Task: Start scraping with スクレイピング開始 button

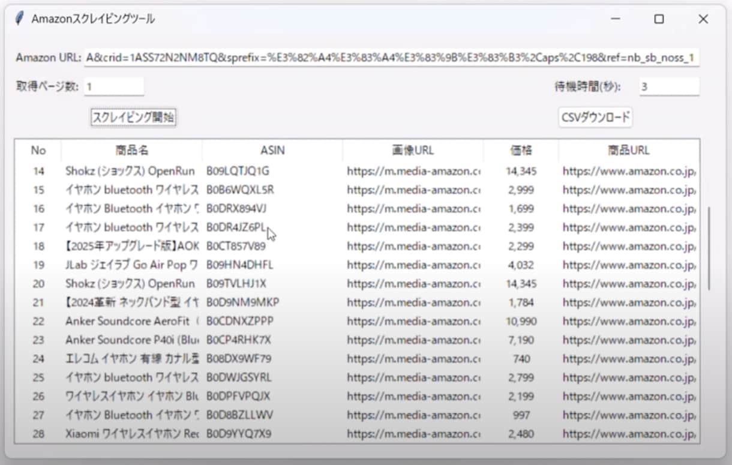Action: click(133, 118)
